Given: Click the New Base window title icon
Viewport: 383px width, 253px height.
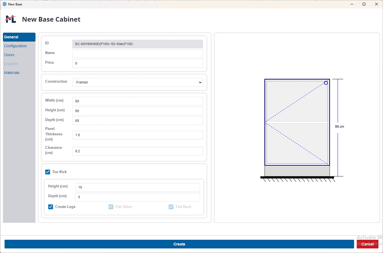Looking at the screenshot, I should tap(4, 4).
